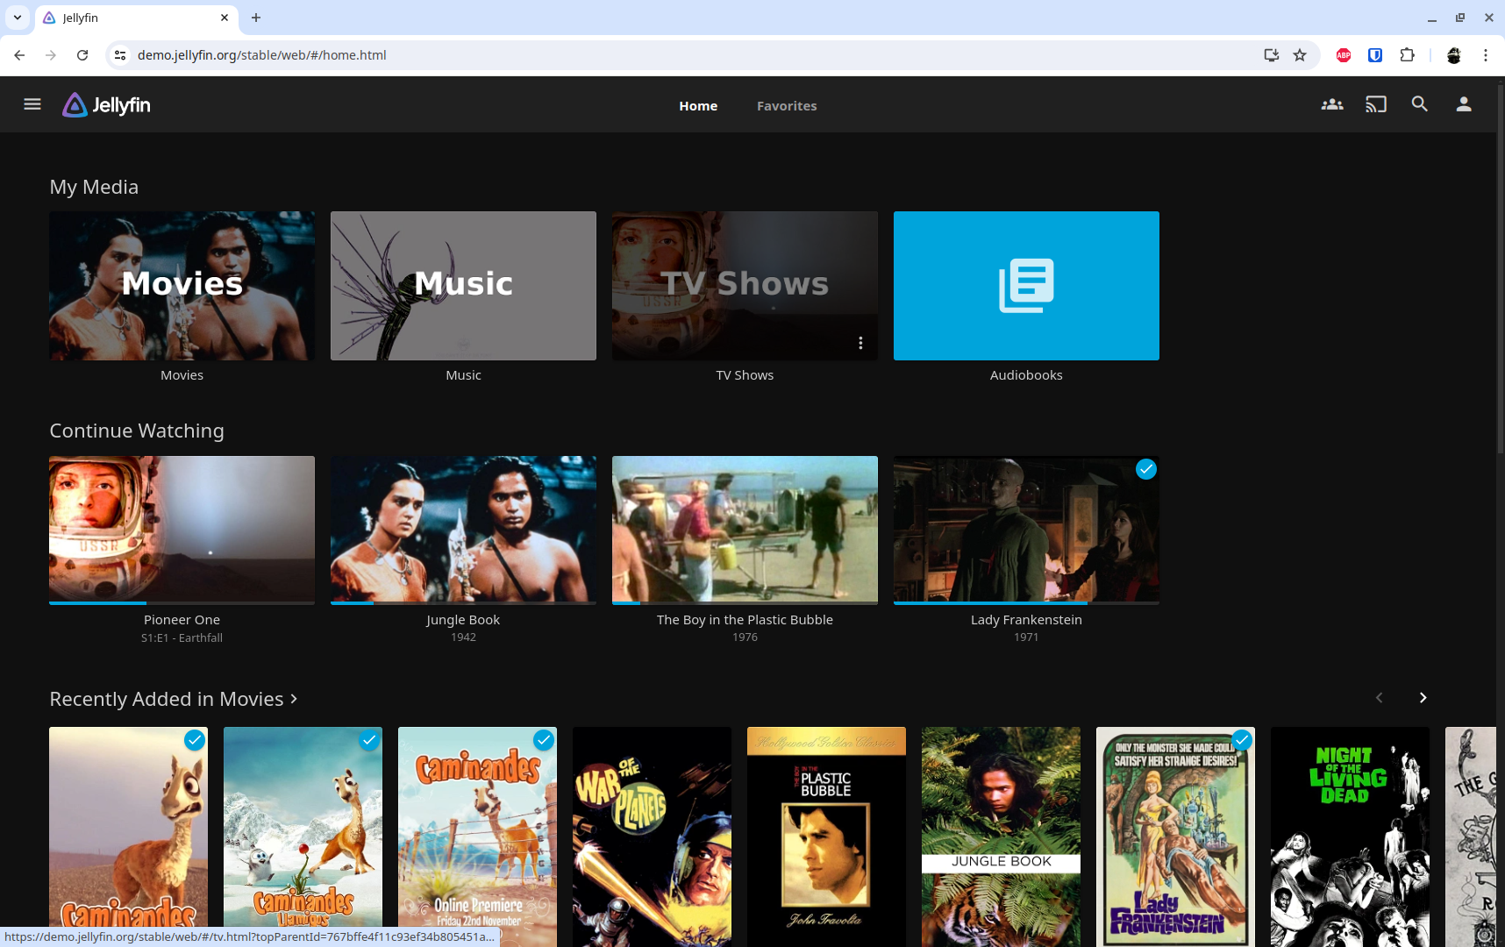Resume The Boy in the Plastic Bubble
The width and height of the screenshot is (1505, 947).
[745, 529]
